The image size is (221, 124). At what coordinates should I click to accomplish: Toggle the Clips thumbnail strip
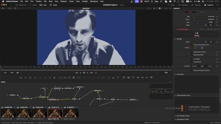pyautogui.click(x=43, y=5)
